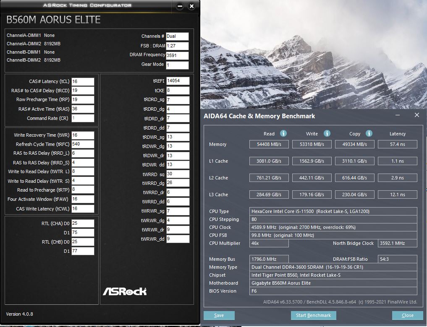
Task: Click the tREFI value field
Action: [178, 81]
